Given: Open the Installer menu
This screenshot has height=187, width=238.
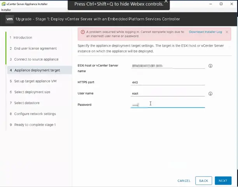Looking at the screenshot, I should coord(6,10).
